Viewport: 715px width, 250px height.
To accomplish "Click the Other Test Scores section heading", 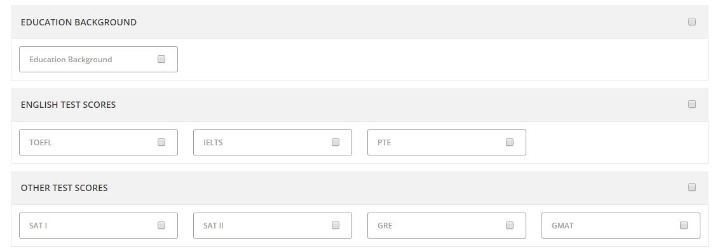I will (x=64, y=188).
